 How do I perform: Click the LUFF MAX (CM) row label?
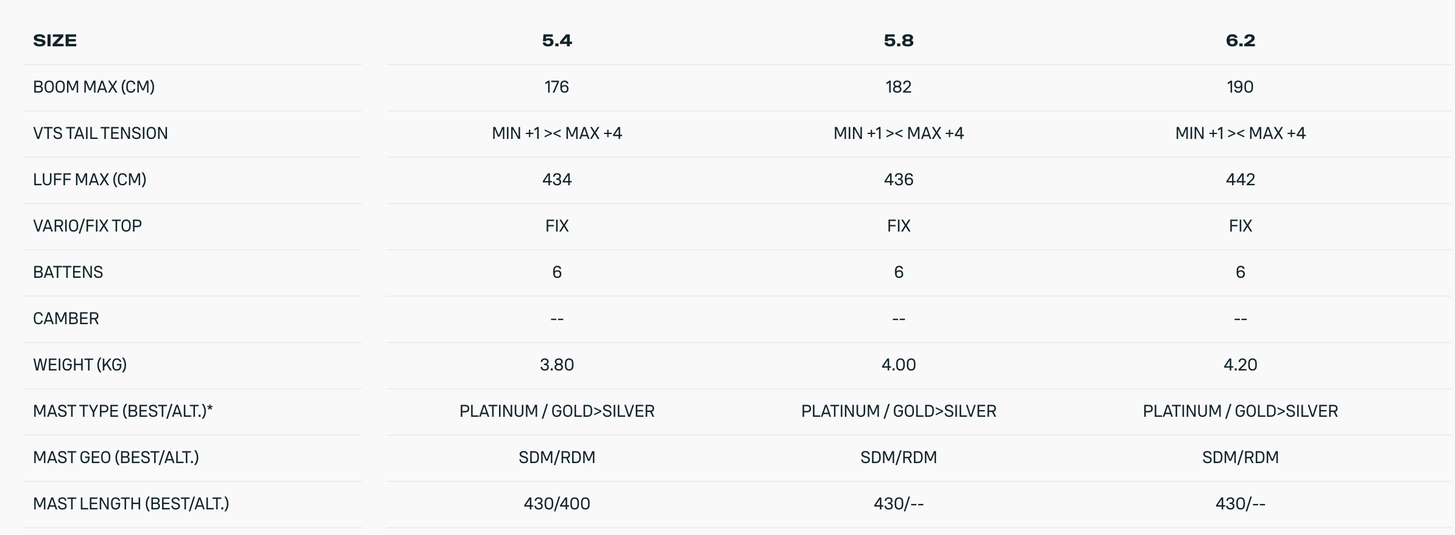[x=90, y=180]
